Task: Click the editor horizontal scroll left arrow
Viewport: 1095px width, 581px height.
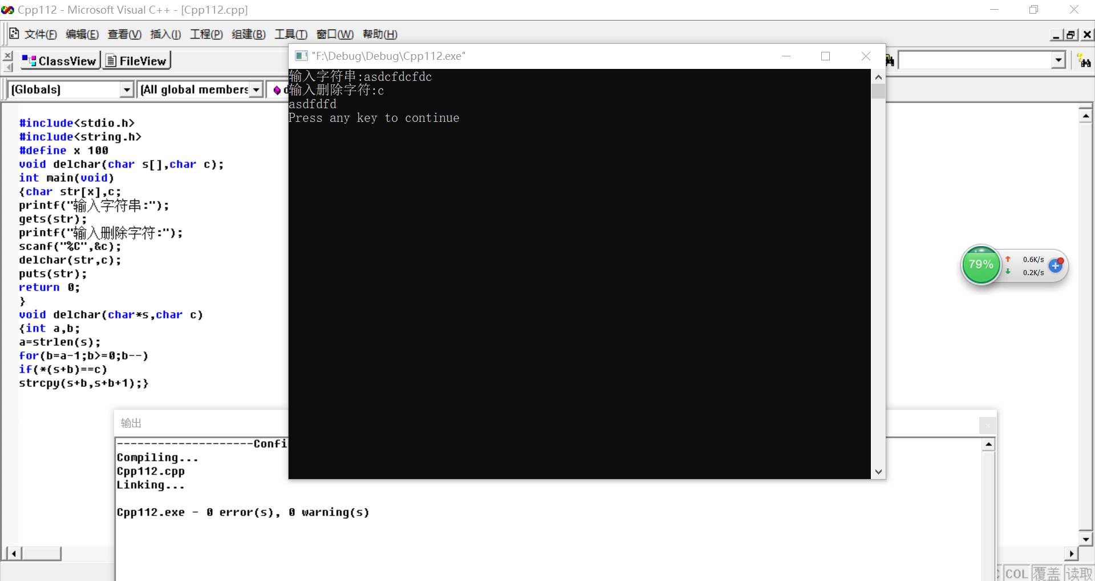Action: pyautogui.click(x=14, y=553)
